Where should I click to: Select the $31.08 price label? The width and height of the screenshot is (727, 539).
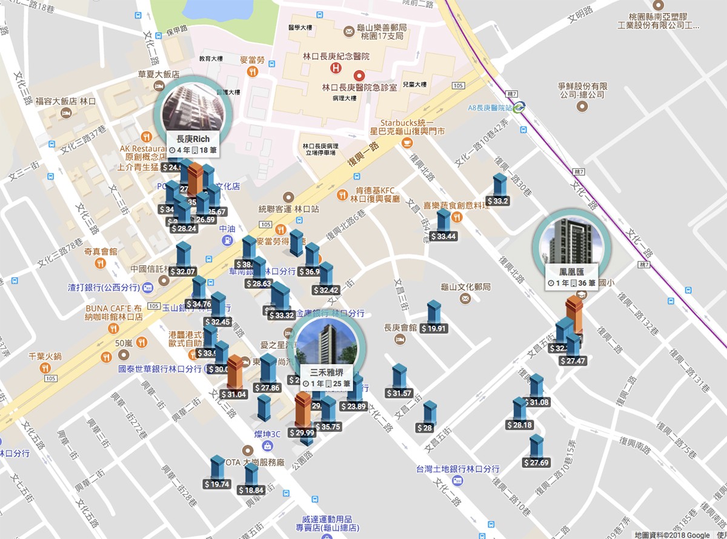click(x=537, y=402)
